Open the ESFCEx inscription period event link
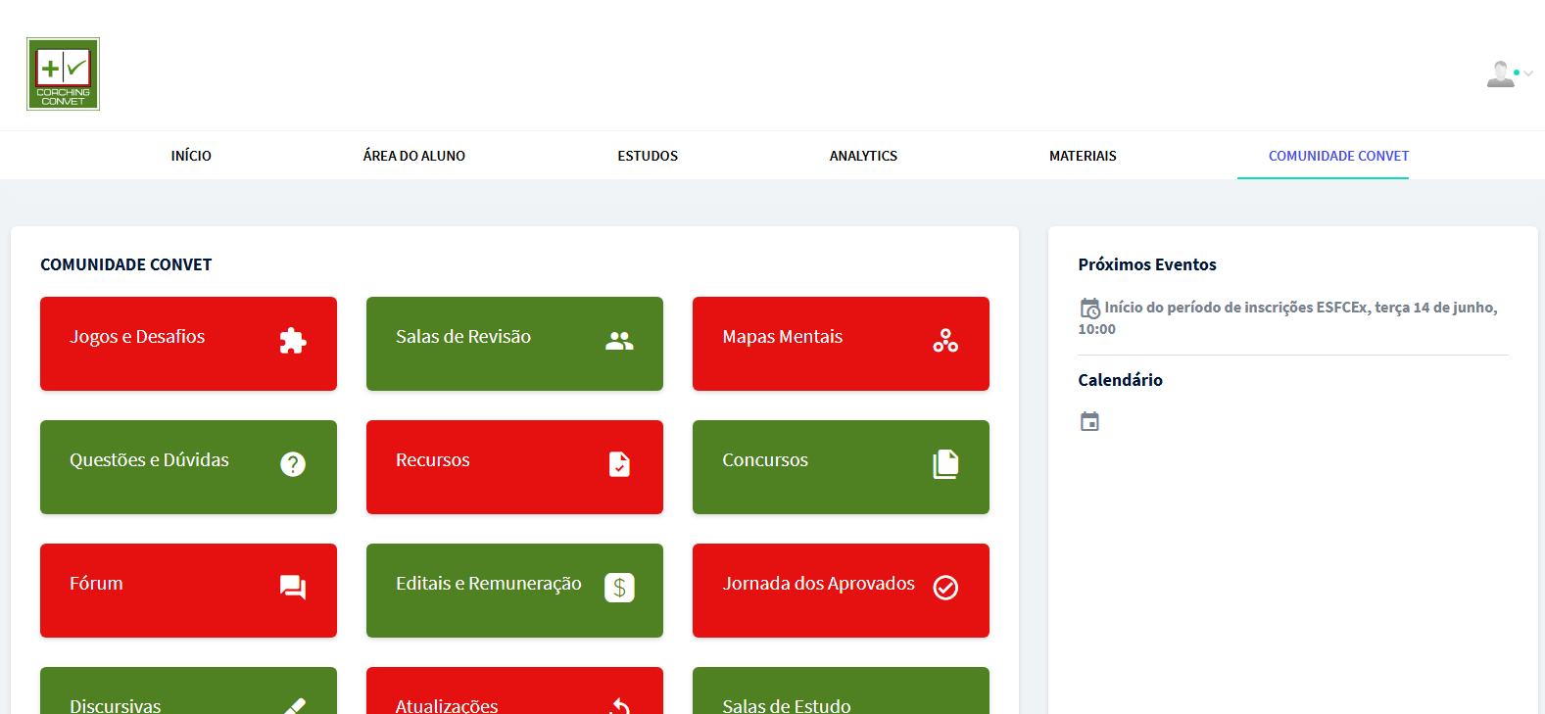1545x714 pixels. point(1299,308)
